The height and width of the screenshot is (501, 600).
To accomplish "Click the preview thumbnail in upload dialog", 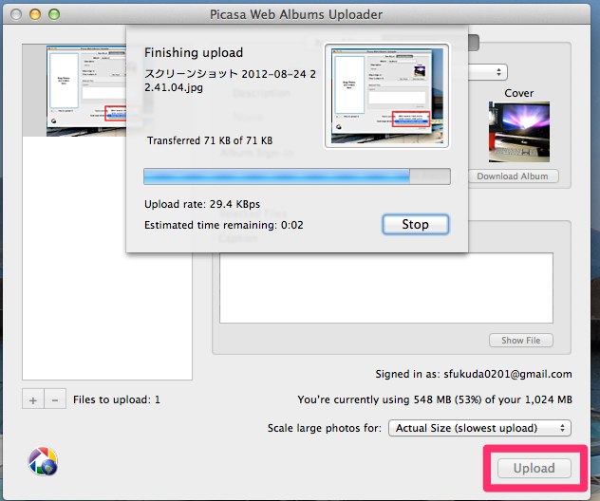I will pos(386,96).
